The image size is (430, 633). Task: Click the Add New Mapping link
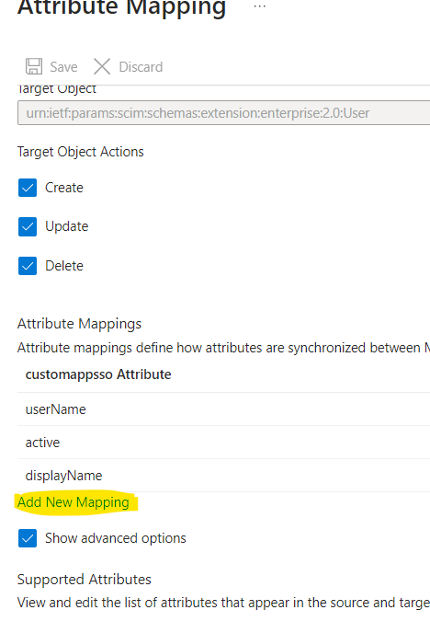pos(73,502)
